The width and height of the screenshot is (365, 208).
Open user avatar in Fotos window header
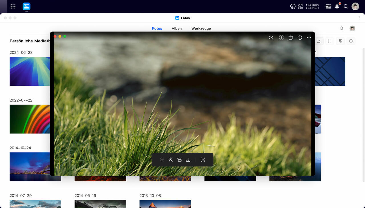point(353,28)
